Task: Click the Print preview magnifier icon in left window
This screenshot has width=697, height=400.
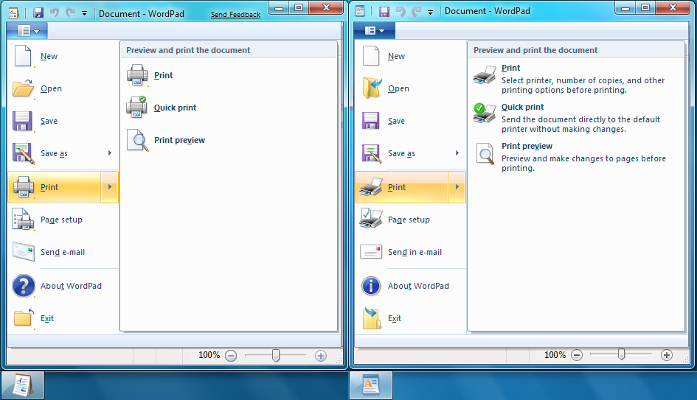Action: [x=137, y=140]
